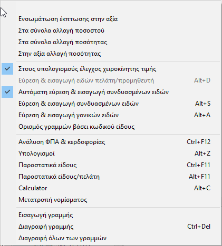Select Διαγραφή όλων των γραμμών
This screenshot has height=246, width=222.
(x=111, y=238)
